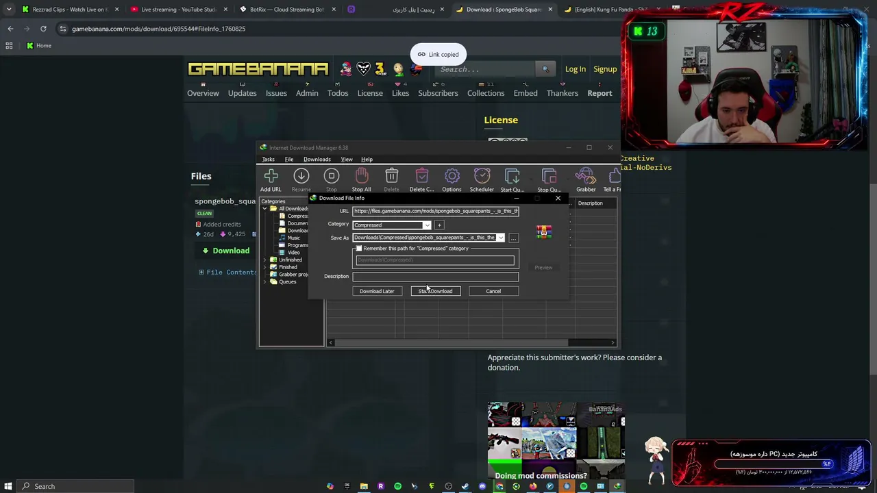The image size is (877, 493).
Task: Open the IDM Tasks menu
Action: click(268, 160)
